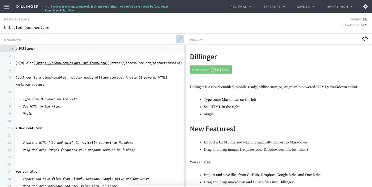Click the 'You can also:' preview paragraph

tap(200, 162)
